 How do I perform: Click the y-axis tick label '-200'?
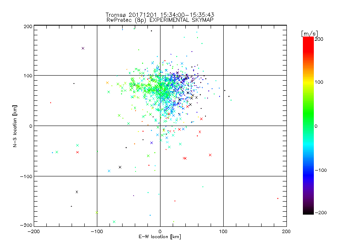pos(26,225)
